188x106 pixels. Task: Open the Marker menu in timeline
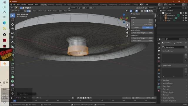tap(38, 98)
